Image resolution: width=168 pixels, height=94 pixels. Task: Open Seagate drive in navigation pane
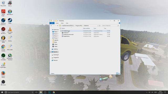(55, 57)
